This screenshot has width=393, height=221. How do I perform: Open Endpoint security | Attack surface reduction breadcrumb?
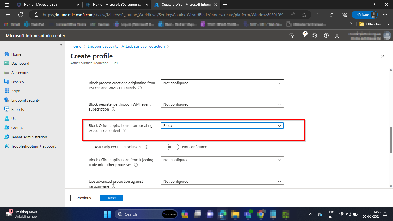(x=126, y=46)
